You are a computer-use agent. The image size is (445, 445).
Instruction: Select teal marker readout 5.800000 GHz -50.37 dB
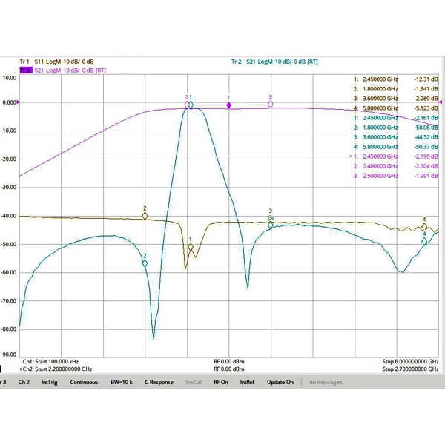[395, 147]
